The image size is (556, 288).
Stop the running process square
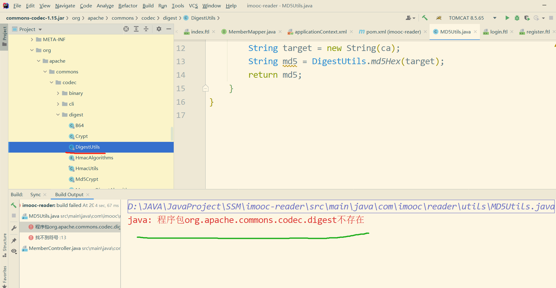(x=551, y=18)
